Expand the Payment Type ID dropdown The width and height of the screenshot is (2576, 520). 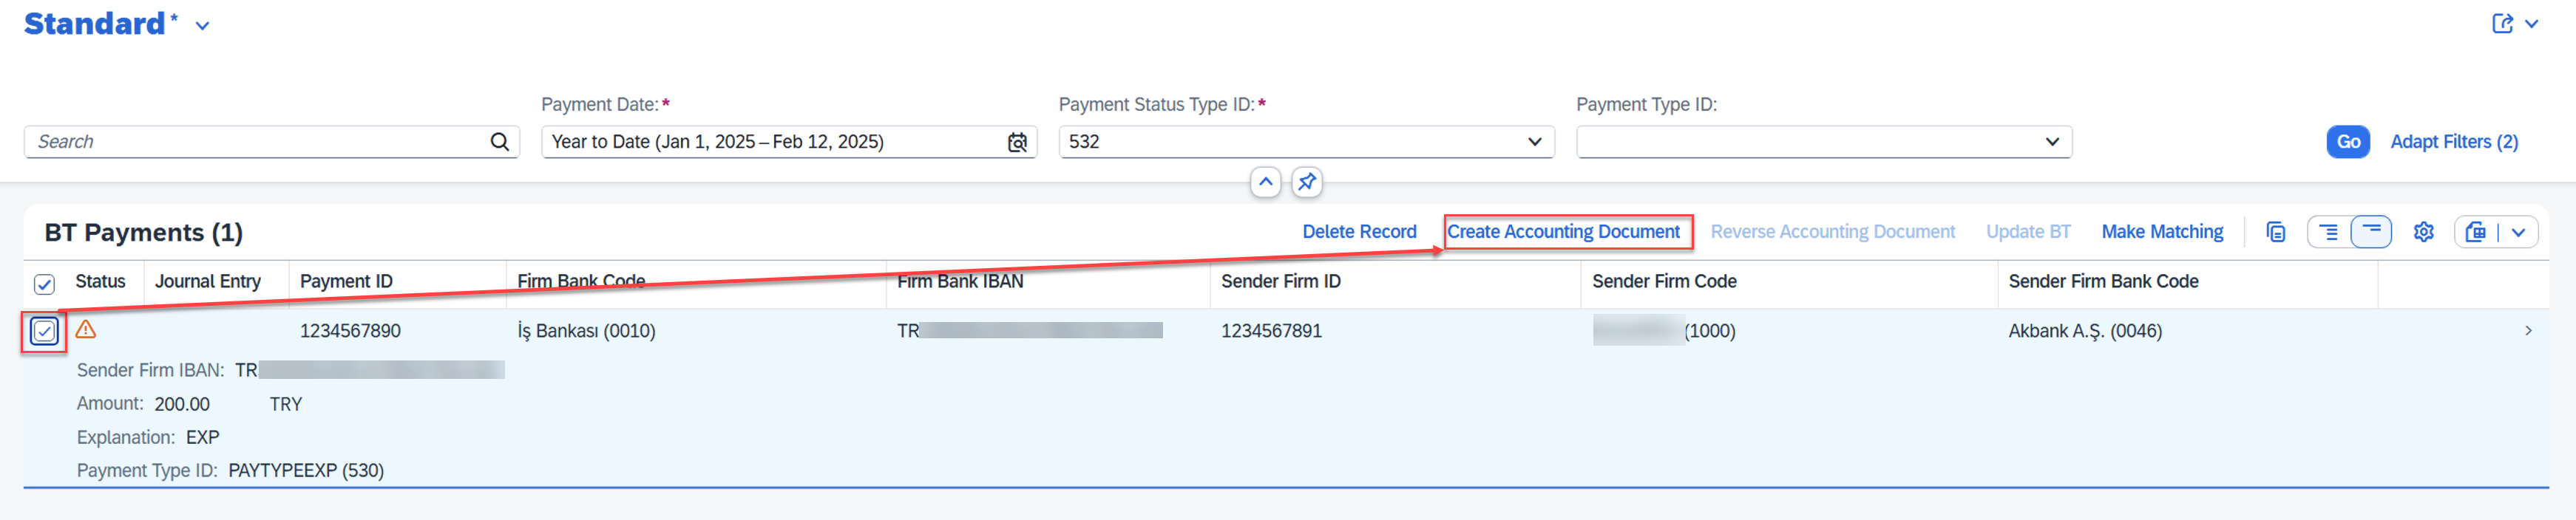tap(2051, 142)
